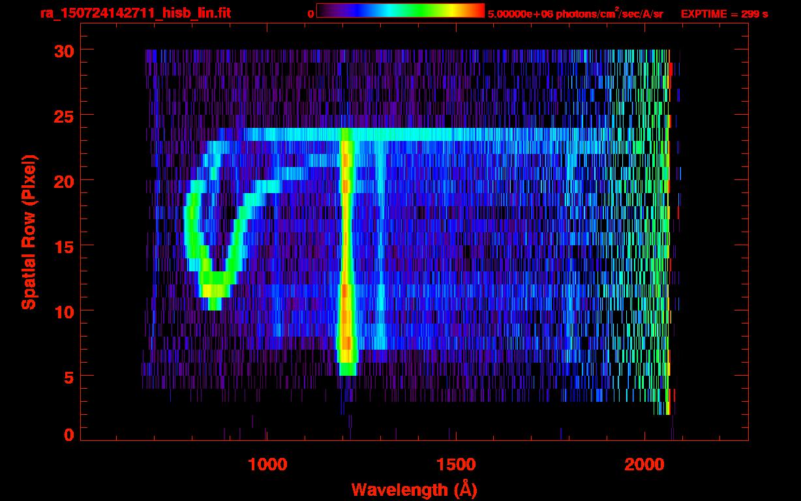The height and width of the screenshot is (501, 801).
Task: Click the 25 spatial row tick label
Action: pos(63,115)
